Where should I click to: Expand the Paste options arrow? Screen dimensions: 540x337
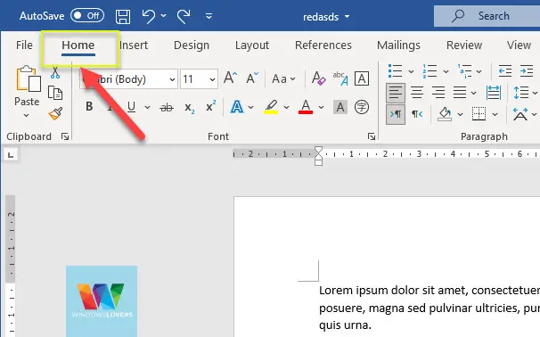pos(27,115)
